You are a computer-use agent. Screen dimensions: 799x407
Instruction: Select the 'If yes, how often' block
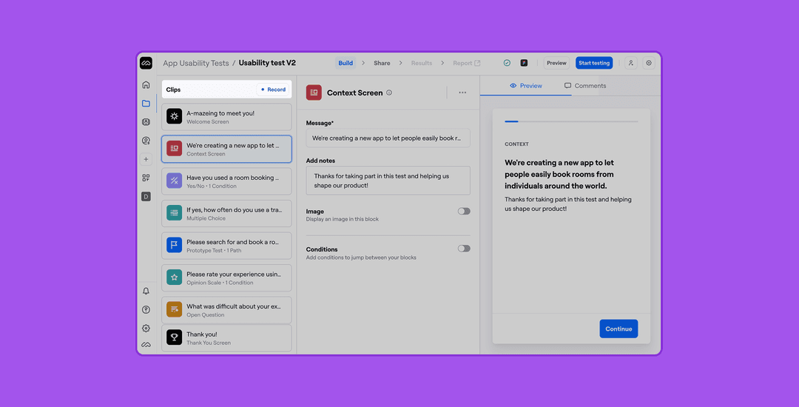(x=227, y=213)
